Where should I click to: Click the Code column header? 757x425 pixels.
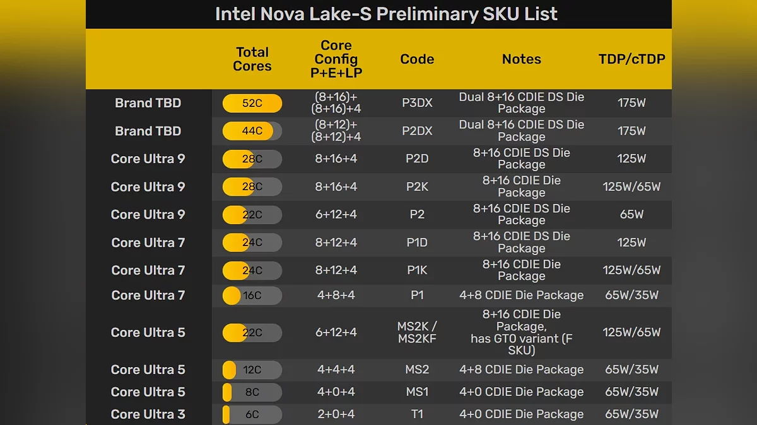tap(417, 59)
